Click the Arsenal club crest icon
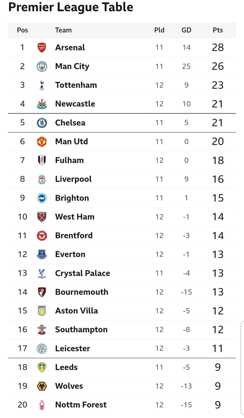The width and height of the screenshot is (244, 418). (42, 47)
